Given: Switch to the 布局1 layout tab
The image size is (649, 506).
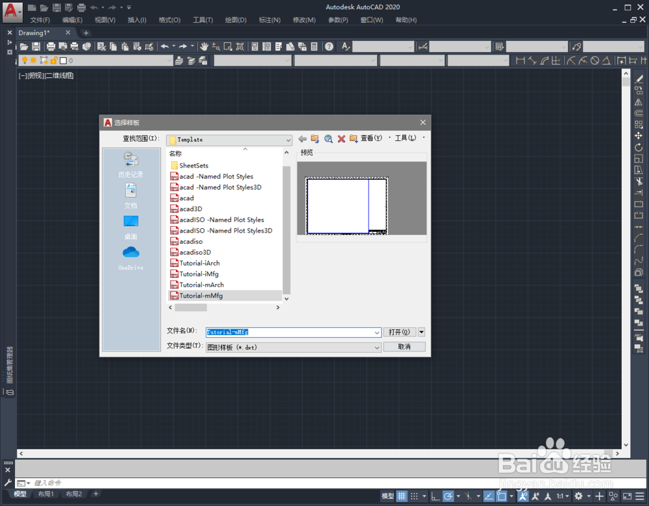Looking at the screenshot, I should tap(46, 494).
